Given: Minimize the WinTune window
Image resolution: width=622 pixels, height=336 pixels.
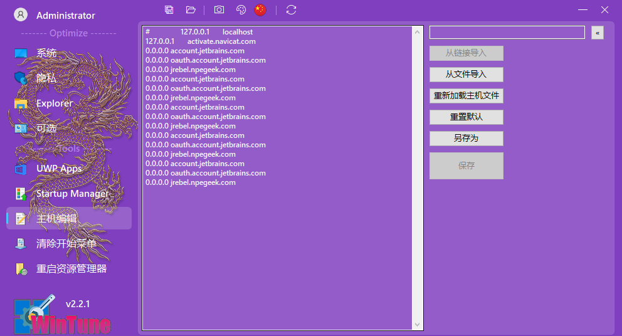Looking at the screenshot, I should tap(582, 9).
